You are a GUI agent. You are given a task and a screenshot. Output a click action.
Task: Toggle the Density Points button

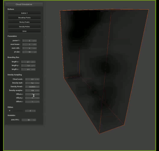[x=25, y=27]
